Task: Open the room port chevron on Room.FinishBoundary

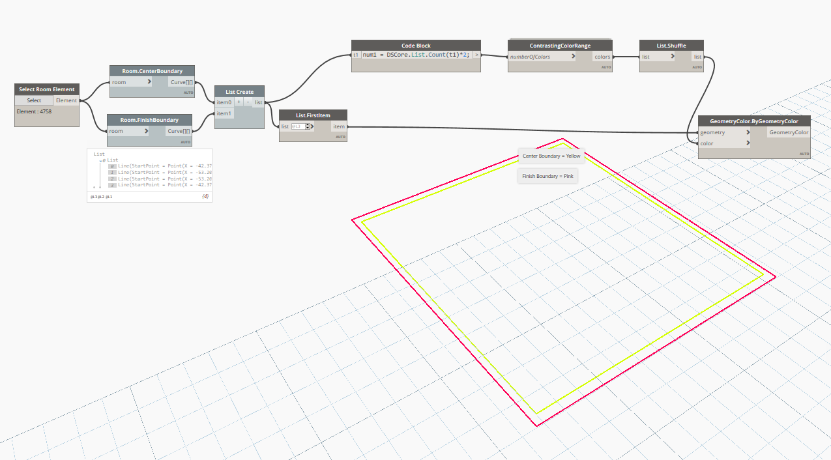Action: tap(147, 131)
